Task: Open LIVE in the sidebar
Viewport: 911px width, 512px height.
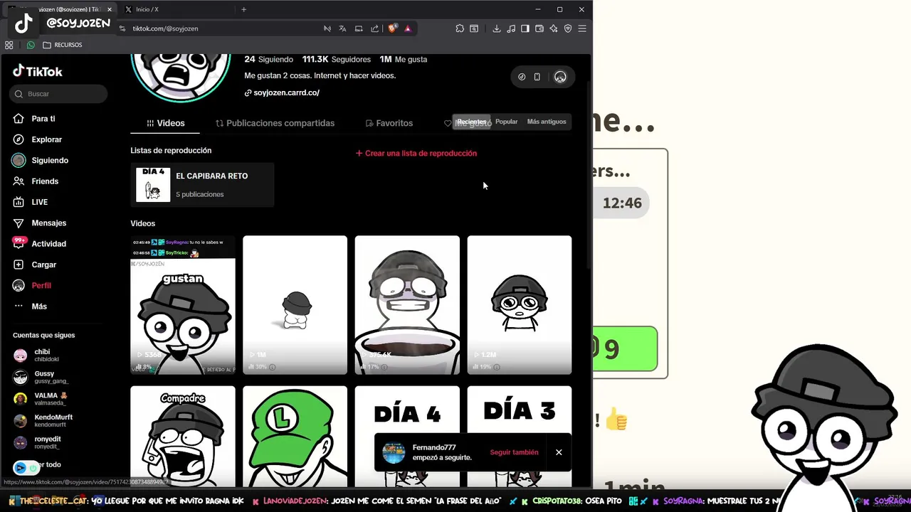Action: (x=40, y=202)
